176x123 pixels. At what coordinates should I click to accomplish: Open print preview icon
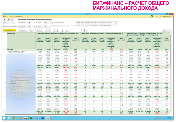click(57, 30)
